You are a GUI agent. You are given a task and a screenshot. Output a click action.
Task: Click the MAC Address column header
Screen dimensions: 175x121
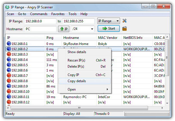coord(159,38)
